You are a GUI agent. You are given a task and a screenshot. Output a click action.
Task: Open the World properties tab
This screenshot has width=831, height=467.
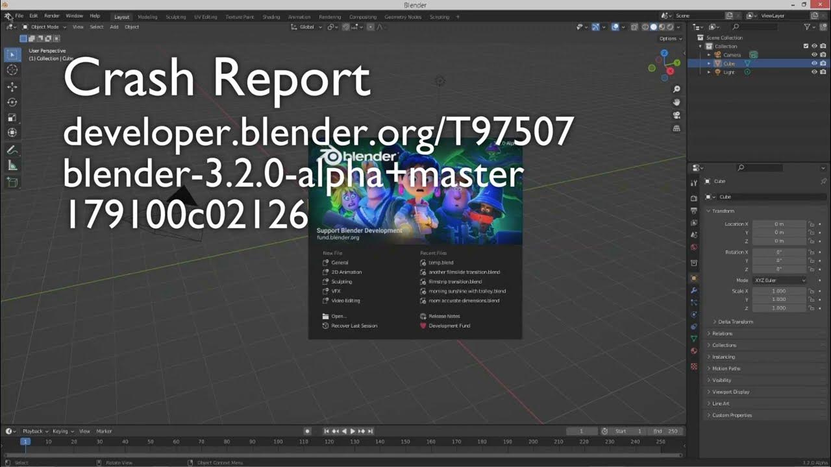click(x=694, y=247)
